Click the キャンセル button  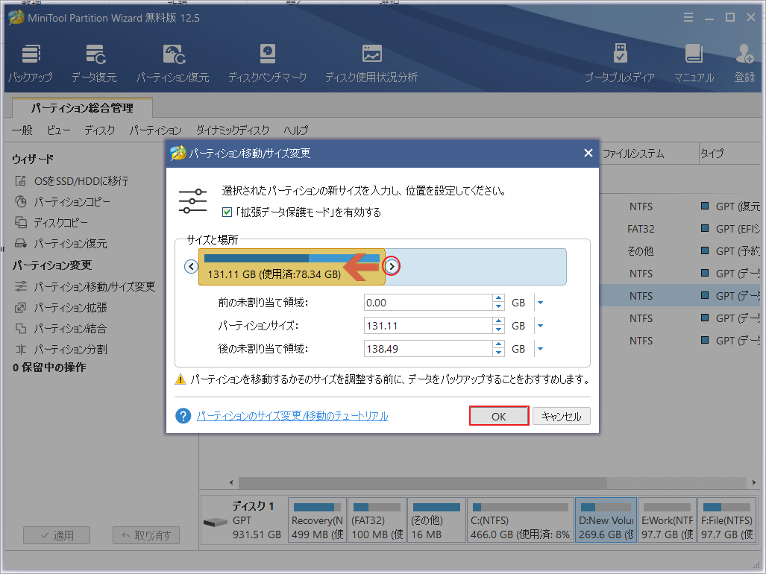coord(562,417)
